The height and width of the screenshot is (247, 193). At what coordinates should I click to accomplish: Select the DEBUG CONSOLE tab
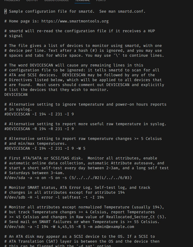pos(56,1)
